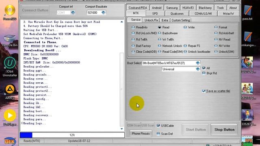Click the COM Scan button

coord(134,125)
